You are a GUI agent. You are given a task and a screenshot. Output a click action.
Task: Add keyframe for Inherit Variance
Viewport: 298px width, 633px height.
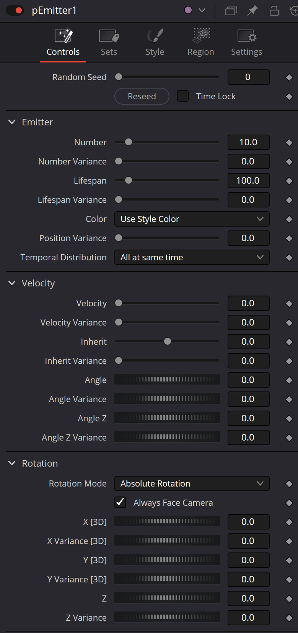pyautogui.click(x=289, y=361)
